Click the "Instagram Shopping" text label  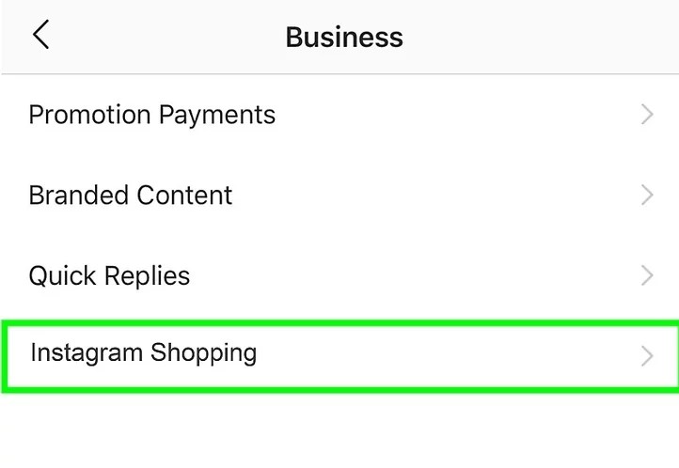143,353
